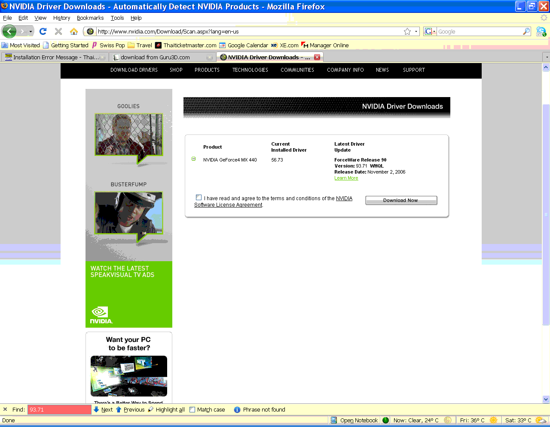Image resolution: width=550 pixels, height=427 pixels.
Task: Open the Help menu
Action: point(136,18)
